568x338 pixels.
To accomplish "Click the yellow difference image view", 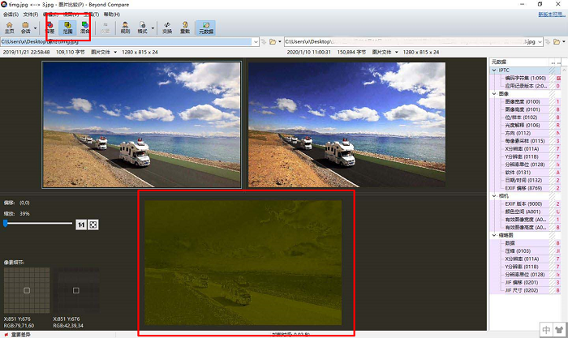I will coord(243,263).
